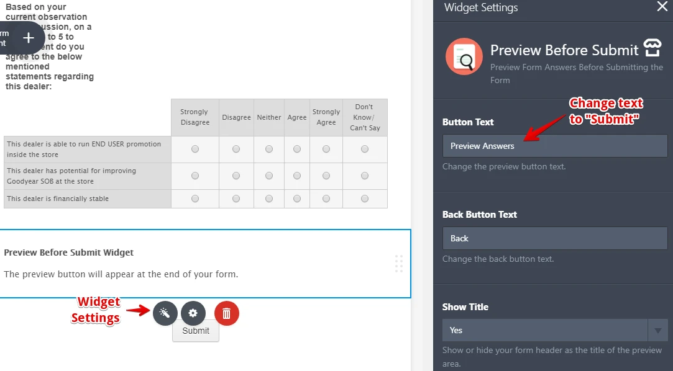Screen dimensions: 673x371
Task: Click the 'Agree' column header
Action: pos(296,117)
